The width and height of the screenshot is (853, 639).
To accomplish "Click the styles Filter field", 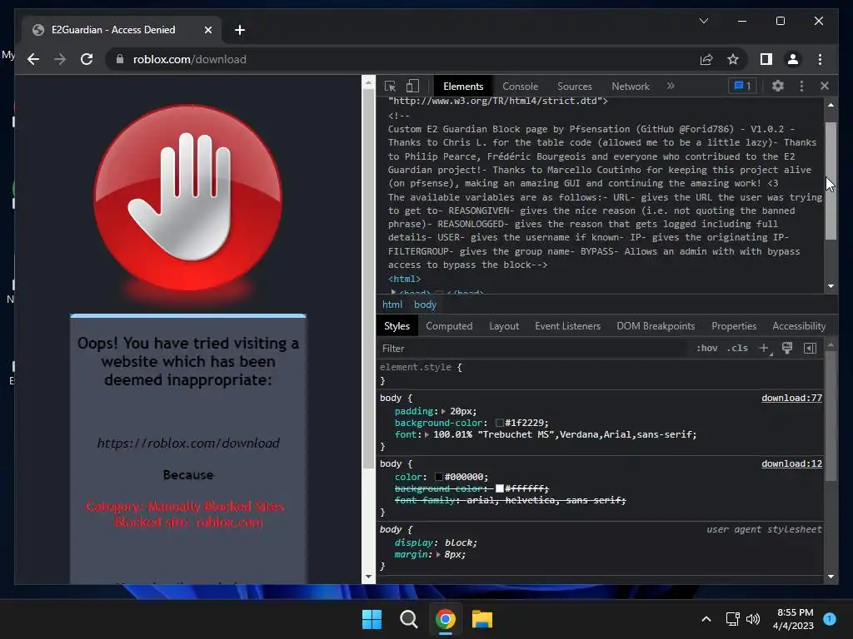I will pos(533,349).
